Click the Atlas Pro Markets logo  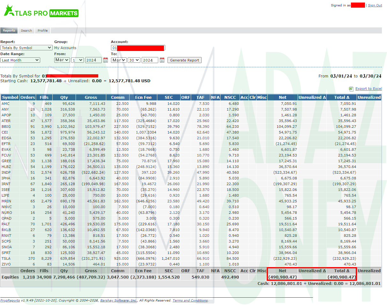[x=41, y=12]
